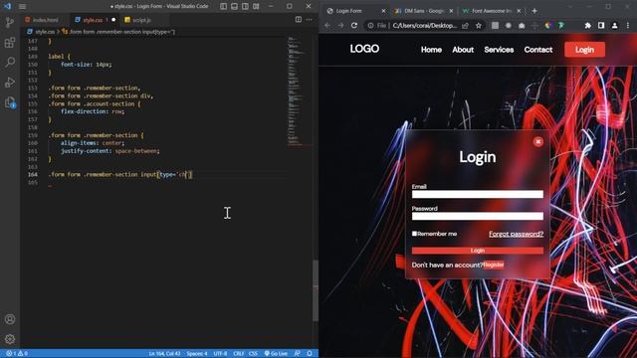The width and height of the screenshot is (637, 358).
Task: Open the Source Control view
Action: [10, 22]
